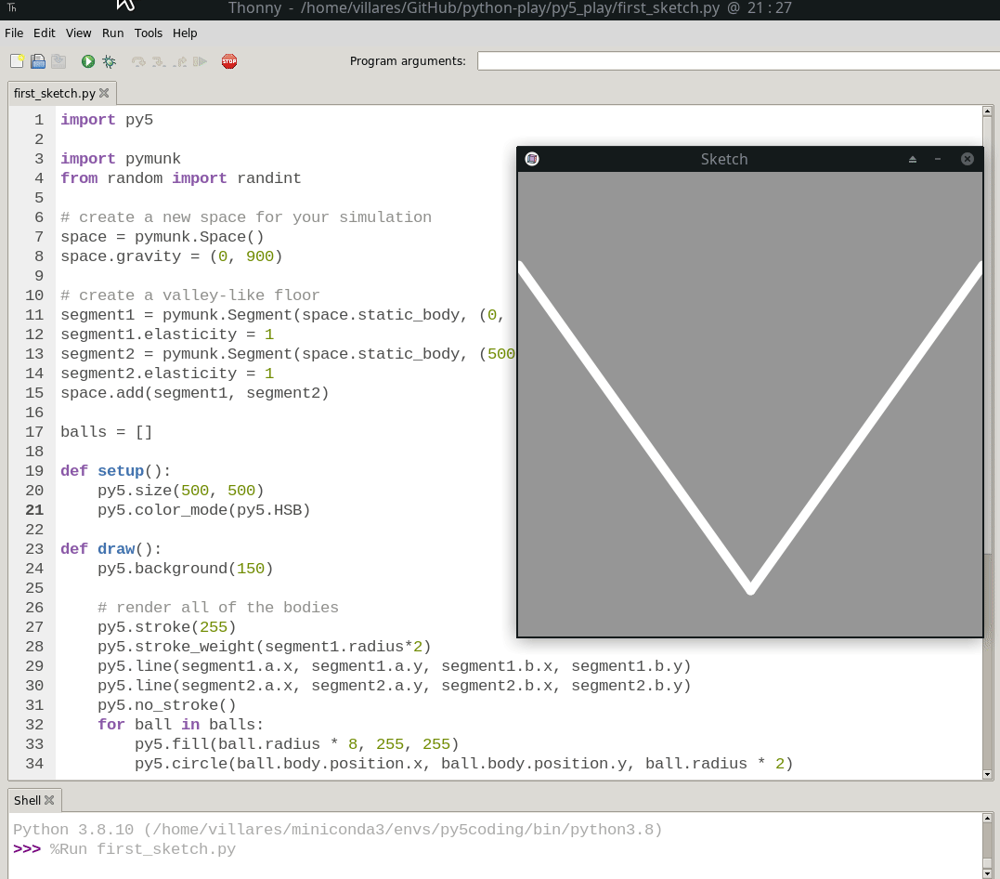Screen dimensions: 1000x879
Task: Open the View menu
Action: (x=79, y=33)
